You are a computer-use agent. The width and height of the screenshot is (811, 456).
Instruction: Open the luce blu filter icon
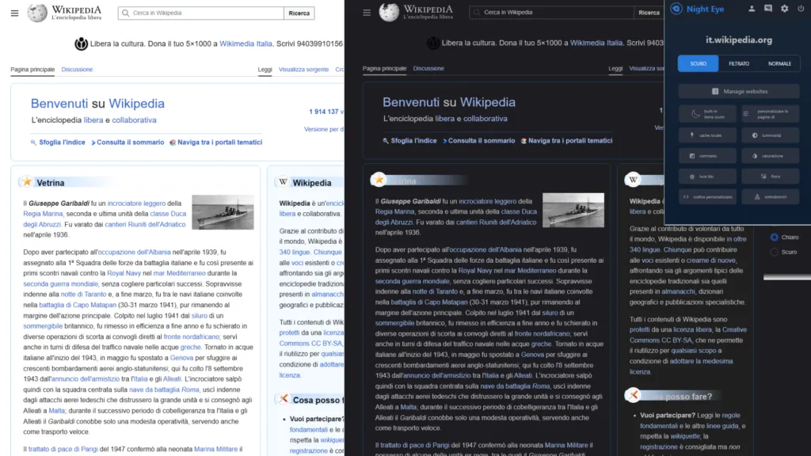[x=706, y=177]
